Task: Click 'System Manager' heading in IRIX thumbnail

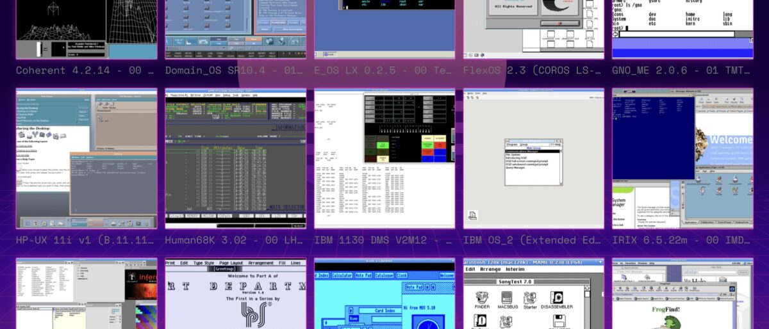Action: click(x=619, y=204)
